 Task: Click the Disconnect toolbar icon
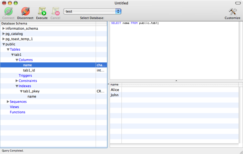[x=25, y=11]
